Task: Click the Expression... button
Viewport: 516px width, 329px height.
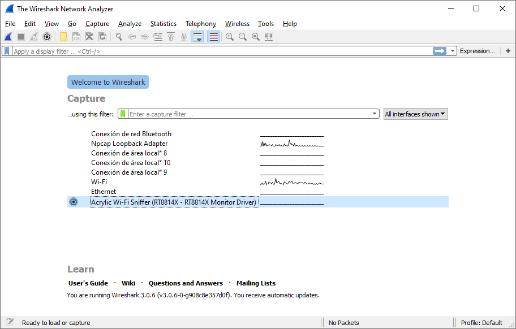Action: (477, 51)
